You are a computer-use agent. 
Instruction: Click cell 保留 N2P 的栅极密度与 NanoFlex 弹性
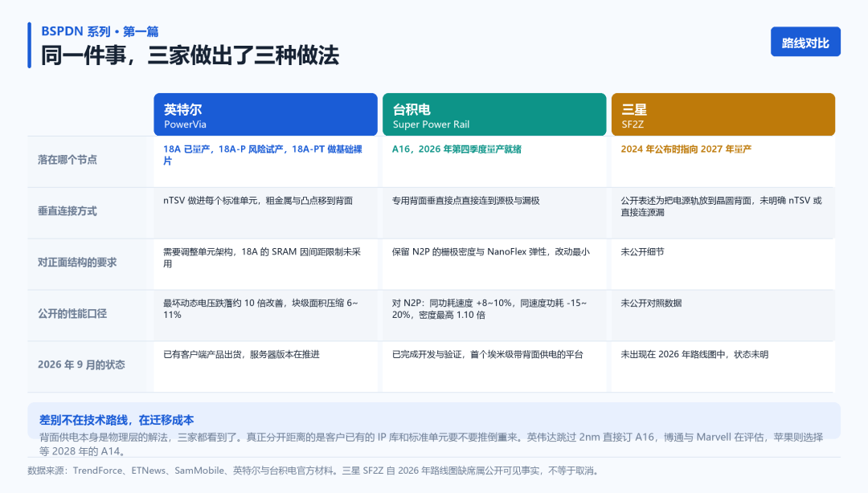pyautogui.click(x=494, y=264)
